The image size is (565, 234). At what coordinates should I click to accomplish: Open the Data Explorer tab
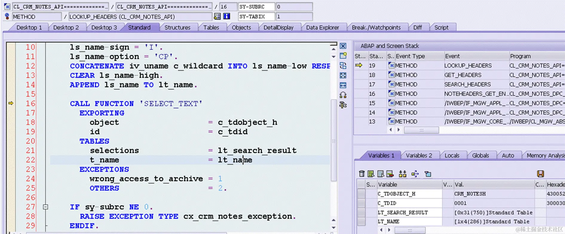pyautogui.click(x=323, y=27)
